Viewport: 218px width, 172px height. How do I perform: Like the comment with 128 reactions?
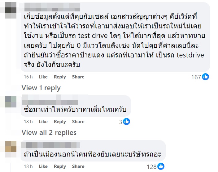(43, 166)
